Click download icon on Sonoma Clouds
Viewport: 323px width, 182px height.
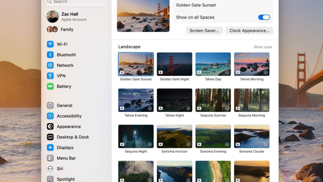pos(266,144)
